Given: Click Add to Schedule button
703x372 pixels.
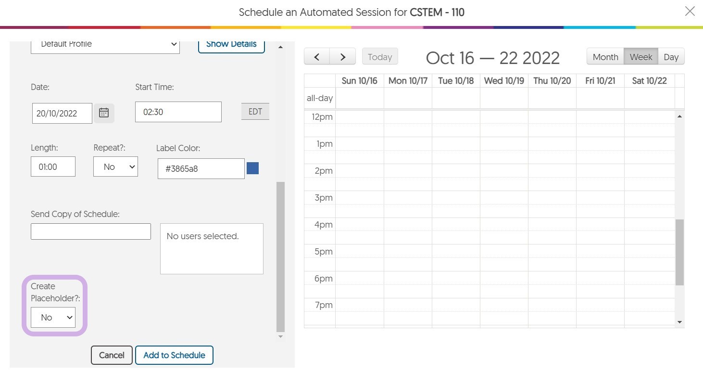Looking at the screenshot, I should click(174, 355).
